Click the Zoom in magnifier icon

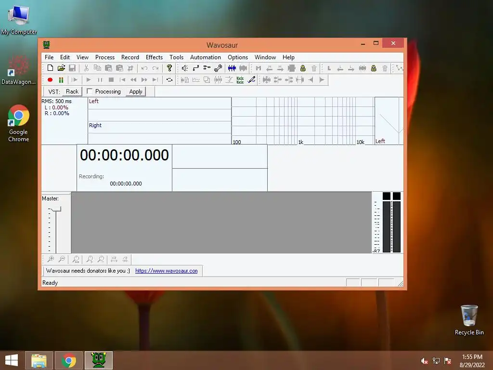50,259
